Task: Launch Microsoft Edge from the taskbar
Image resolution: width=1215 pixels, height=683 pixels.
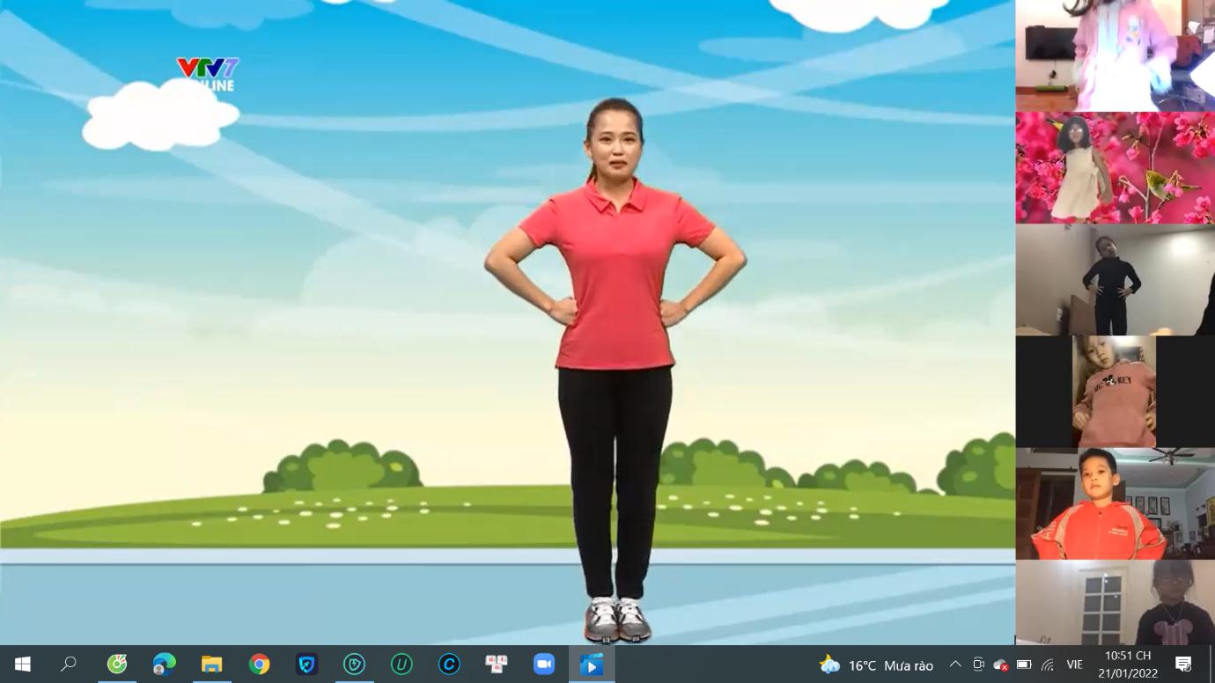Action: 164,665
